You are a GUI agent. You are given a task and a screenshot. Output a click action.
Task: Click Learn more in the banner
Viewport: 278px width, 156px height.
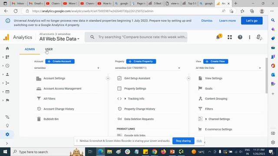coord(228,21)
